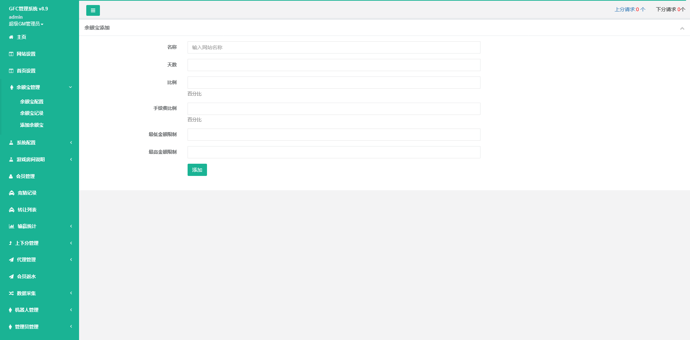Open the 上分请求 notification link
The image size is (690, 340).
(630, 9)
